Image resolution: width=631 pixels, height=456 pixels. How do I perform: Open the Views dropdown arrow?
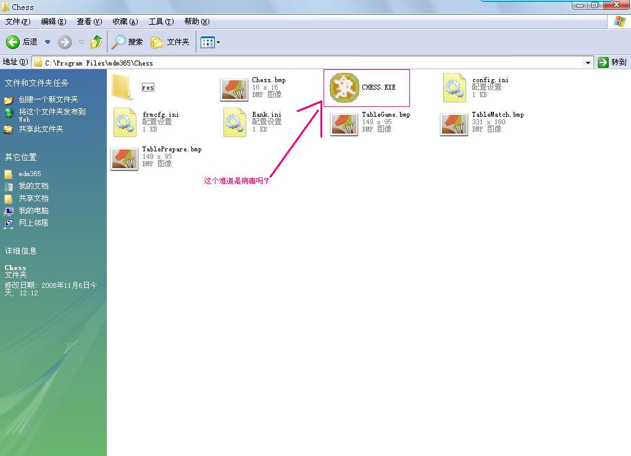(218, 42)
